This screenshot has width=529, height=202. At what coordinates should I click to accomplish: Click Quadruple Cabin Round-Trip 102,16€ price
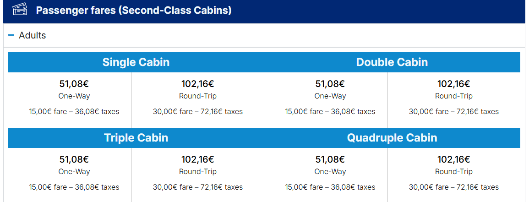pyautogui.click(x=454, y=159)
